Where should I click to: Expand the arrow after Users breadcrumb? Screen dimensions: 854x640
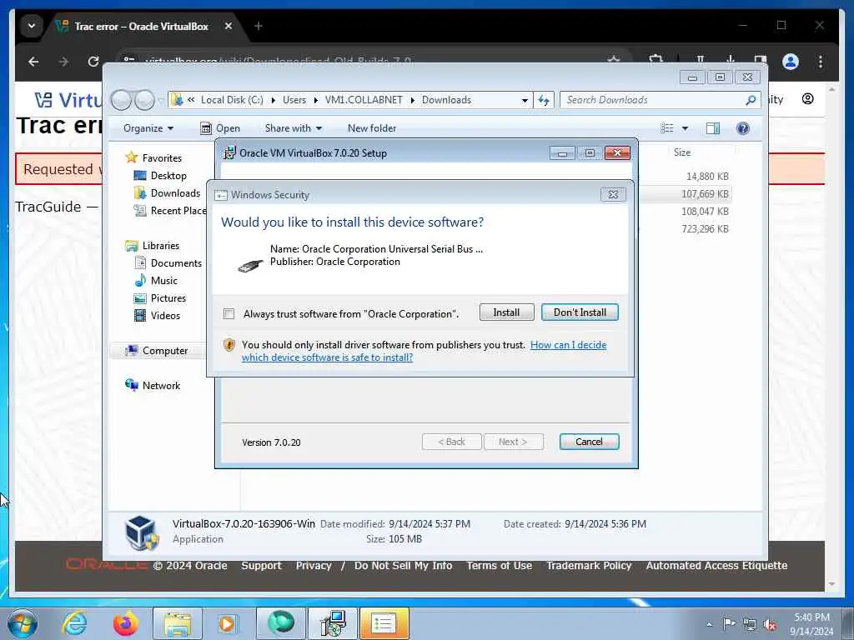[x=316, y=100]
